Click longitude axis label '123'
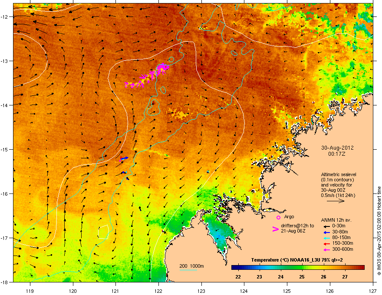 pos(201,291)
